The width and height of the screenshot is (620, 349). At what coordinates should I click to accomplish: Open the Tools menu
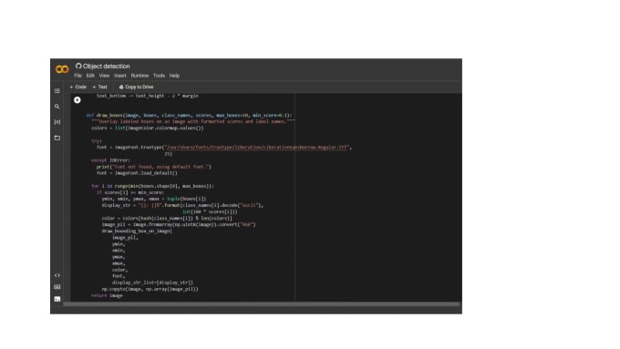point(159,76)
